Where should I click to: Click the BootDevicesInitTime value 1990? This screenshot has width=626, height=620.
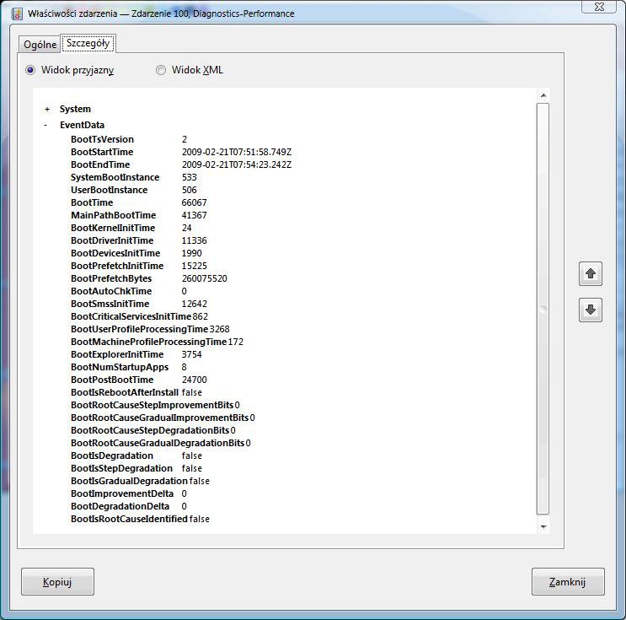point(191,253)
